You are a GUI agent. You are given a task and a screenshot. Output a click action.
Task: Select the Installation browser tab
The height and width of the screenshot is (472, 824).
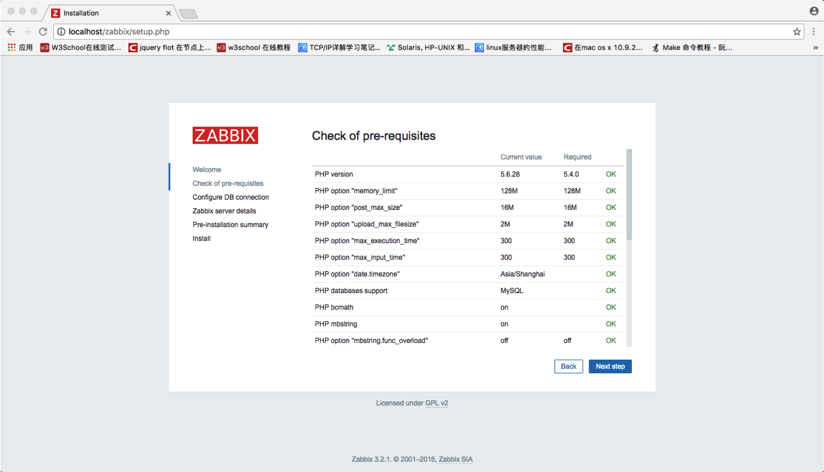pos(107,13)
